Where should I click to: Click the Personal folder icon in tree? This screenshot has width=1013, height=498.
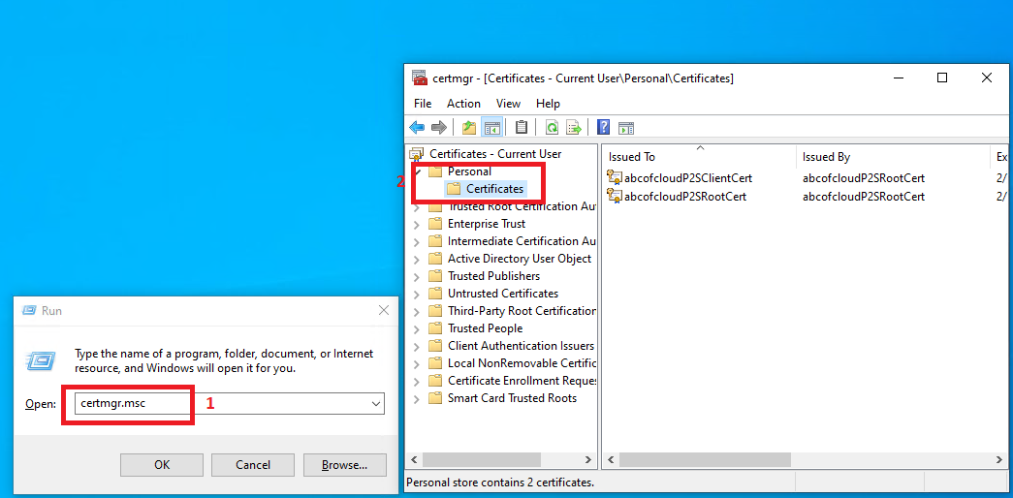point(435,171)
